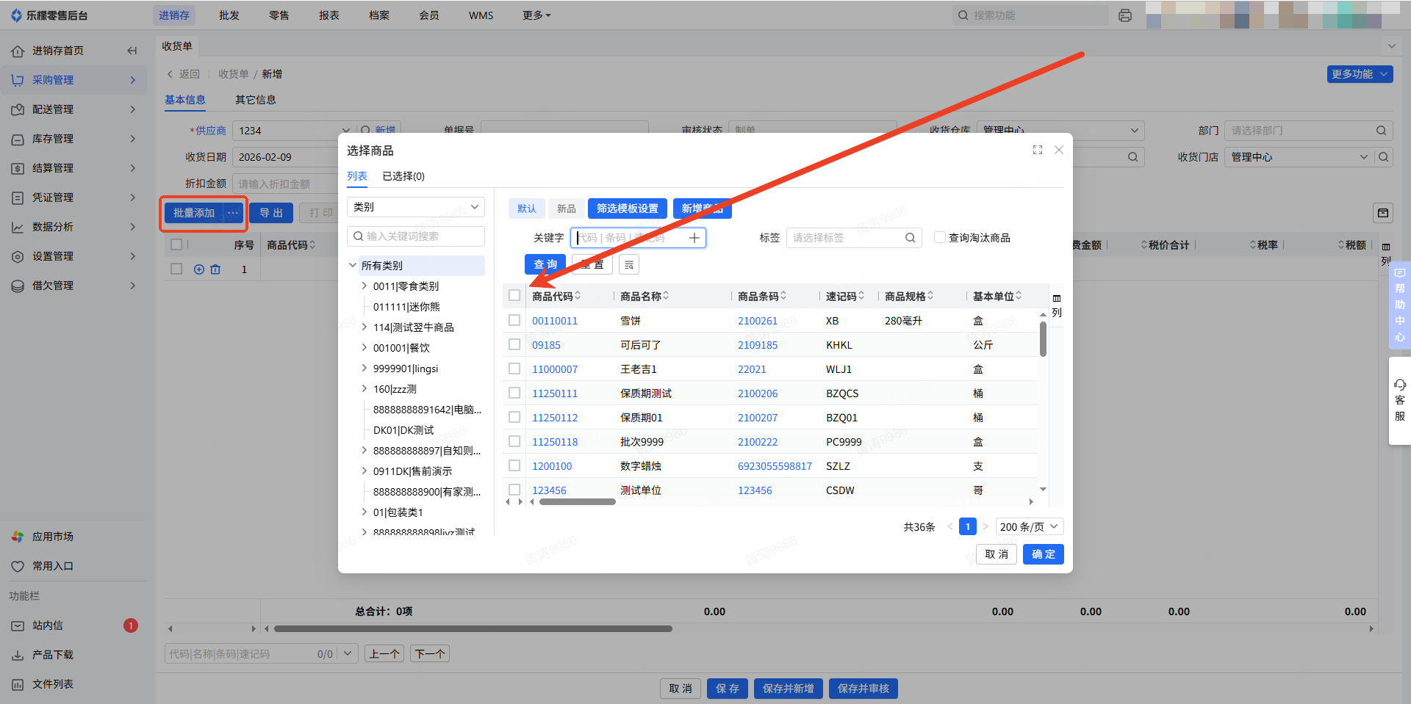Image resolution: width=1411 pixels, height=704 pixels.
Task: Open the 更多 top menu dropdown
Action: click(536, 15)
